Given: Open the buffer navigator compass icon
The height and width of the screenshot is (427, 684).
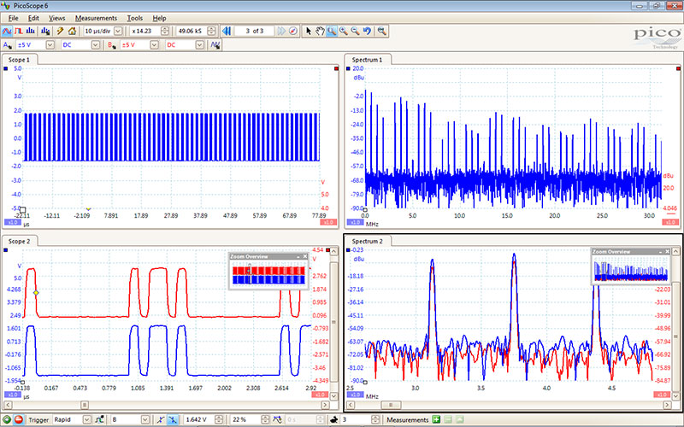Looking at the screenshot, I should (293, 31).
